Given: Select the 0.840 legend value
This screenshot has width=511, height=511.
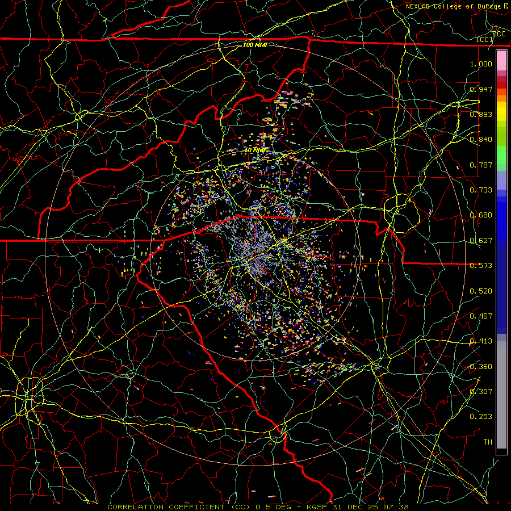Looking at the screenshot, I should tap(481, 140).
